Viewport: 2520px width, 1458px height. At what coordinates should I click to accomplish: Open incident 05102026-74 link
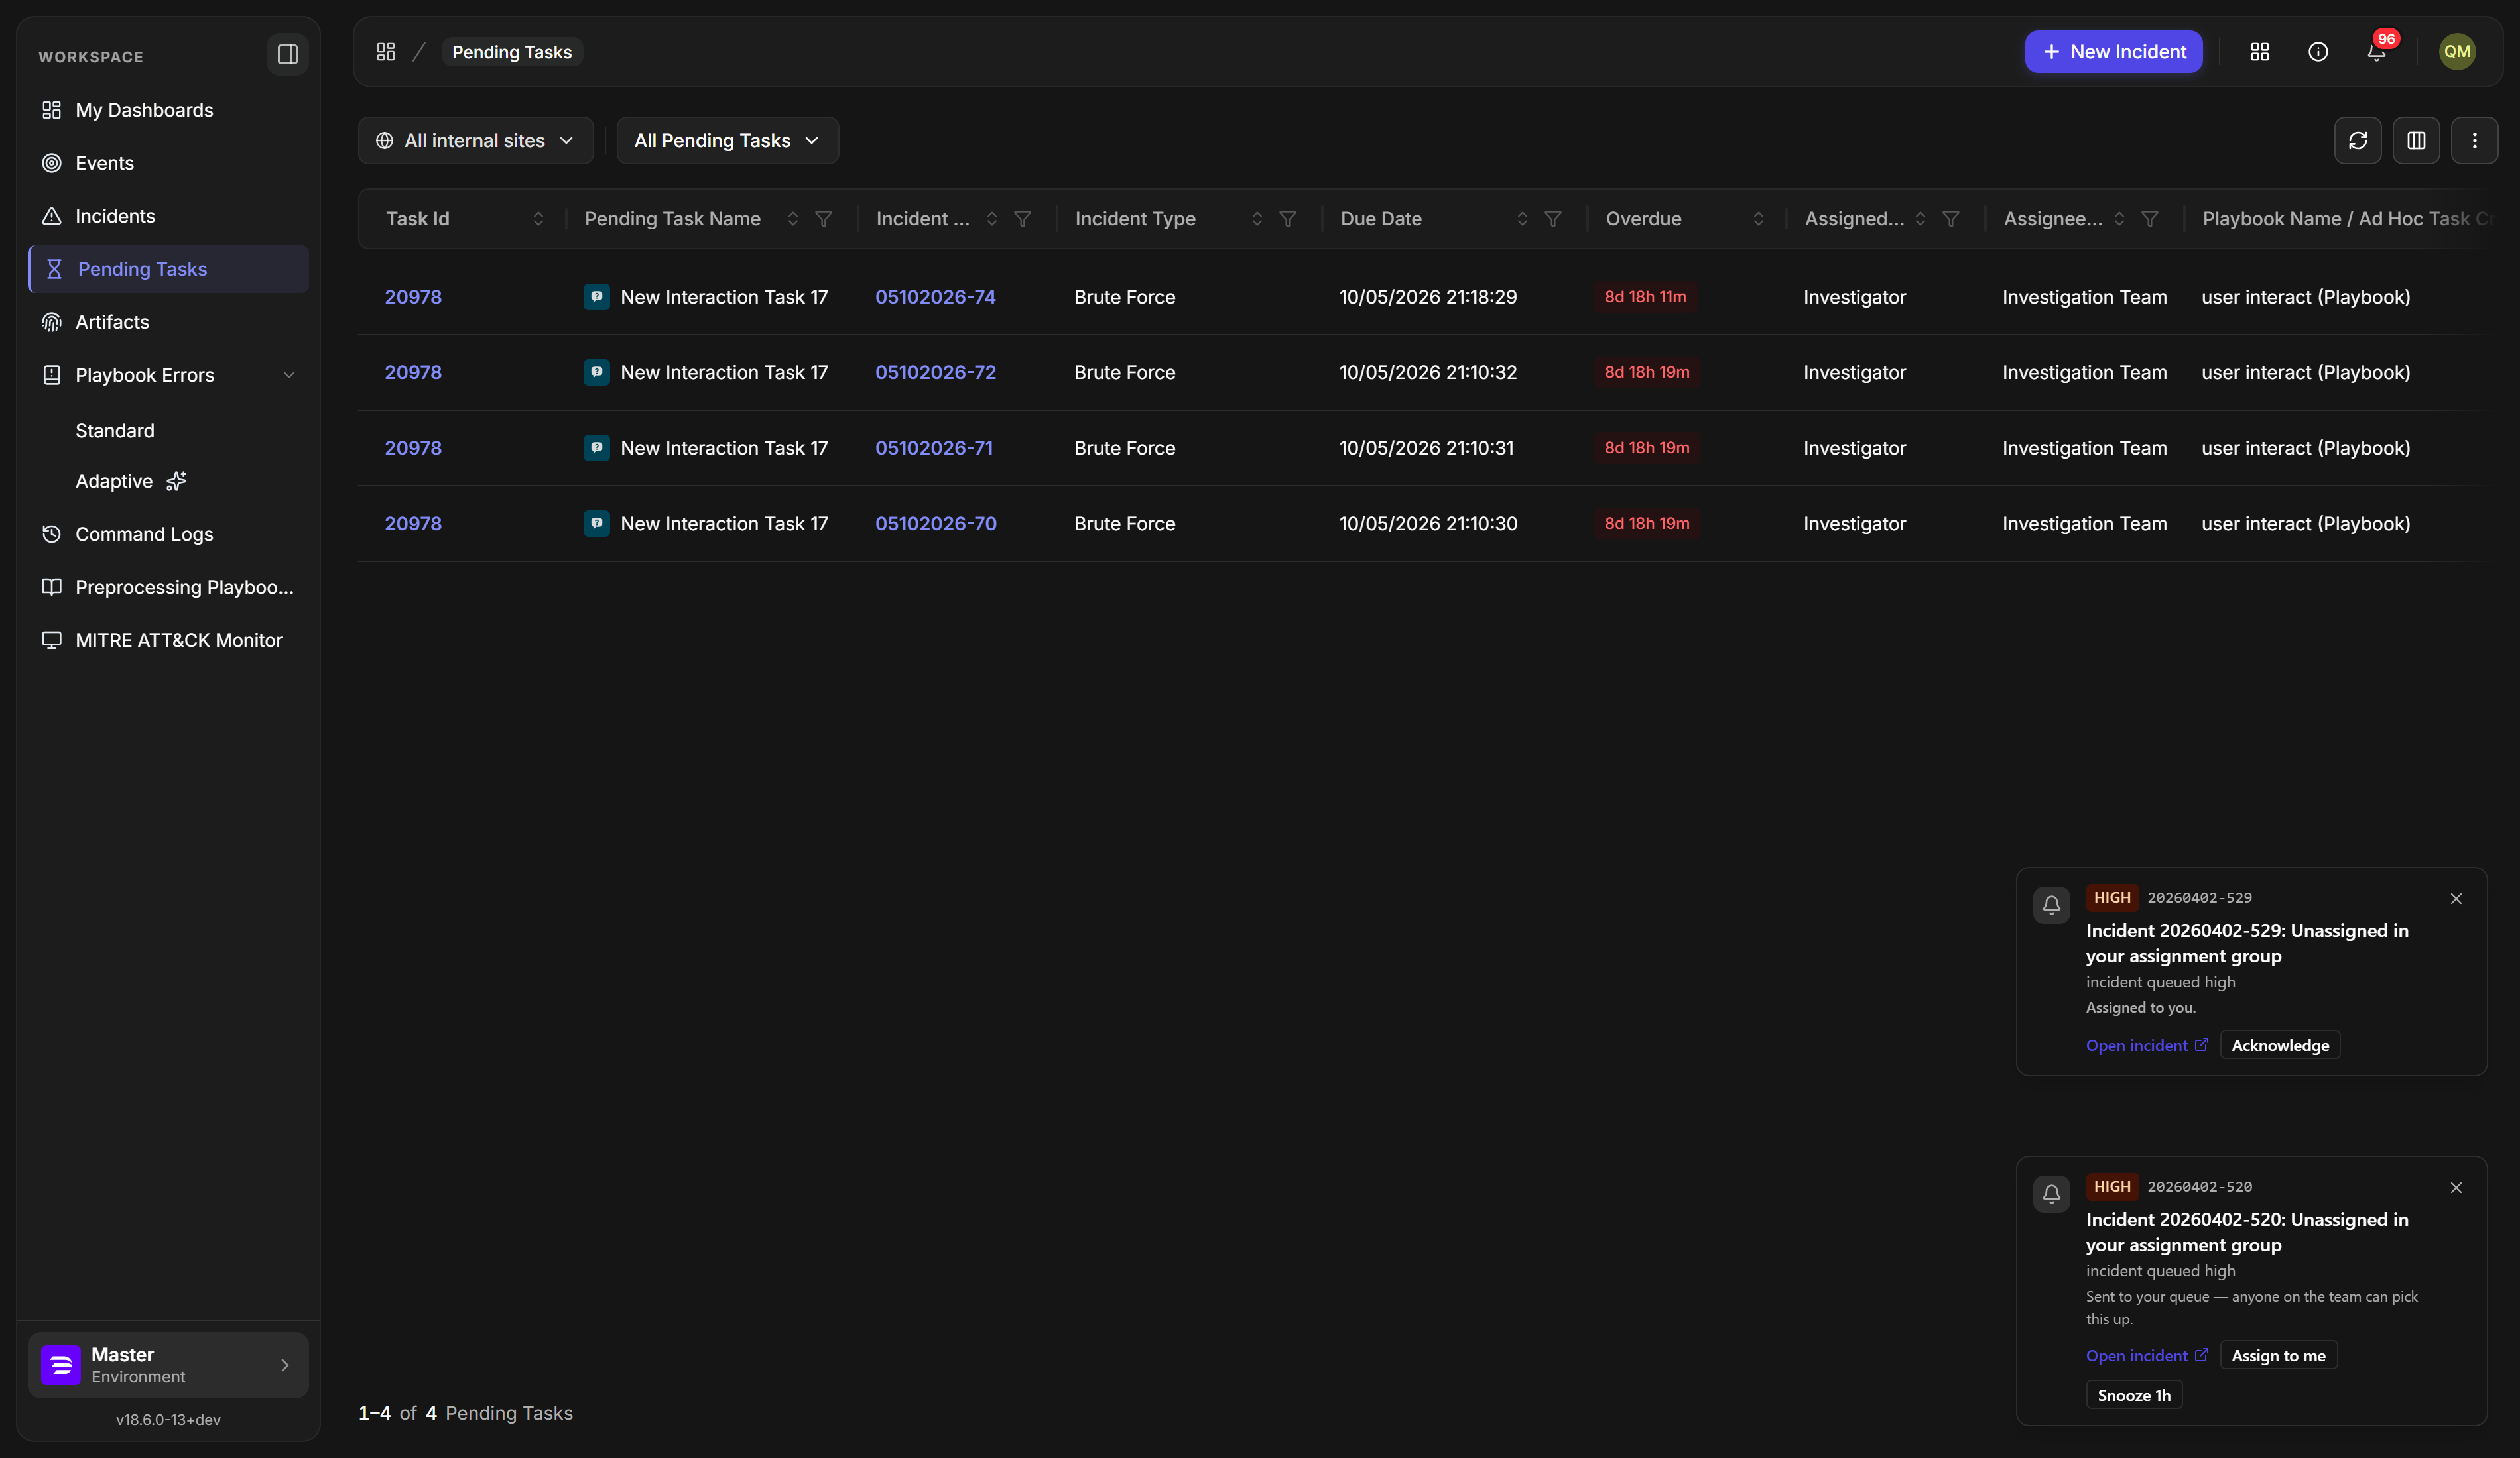(935, 297)
